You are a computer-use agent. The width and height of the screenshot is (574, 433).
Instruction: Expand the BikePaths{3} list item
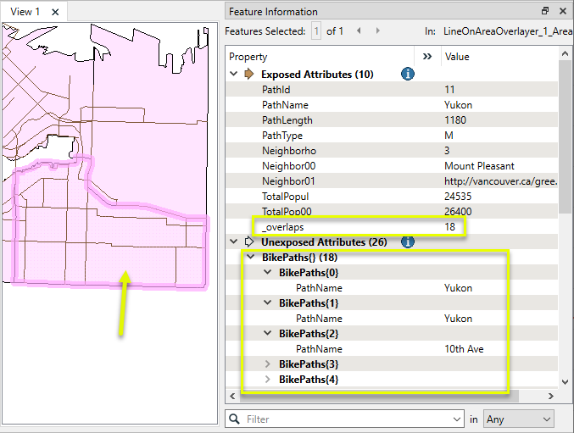[269, 364]
